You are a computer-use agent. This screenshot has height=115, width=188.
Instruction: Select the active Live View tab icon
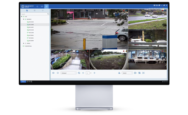pos(46,7)
